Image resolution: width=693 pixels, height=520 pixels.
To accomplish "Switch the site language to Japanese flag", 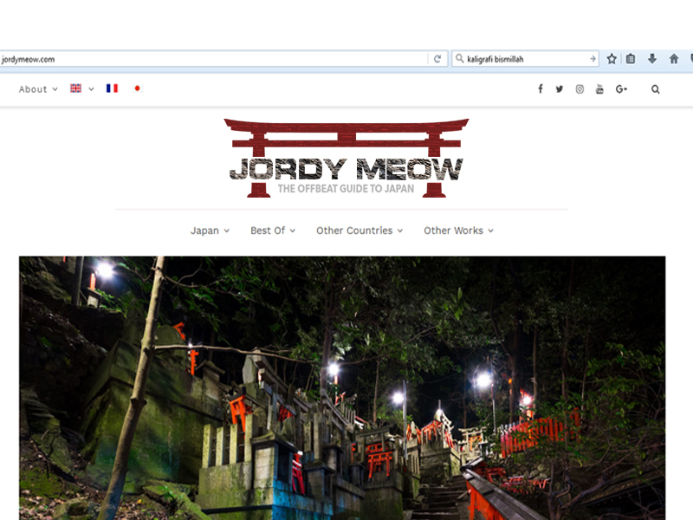I will coord(137,88).
